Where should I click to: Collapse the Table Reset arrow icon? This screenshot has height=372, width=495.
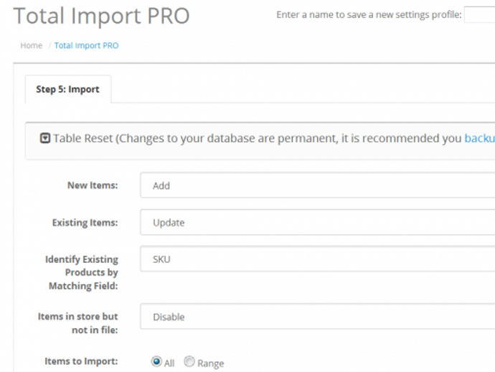pyautogui.click(x=45, y=139)
